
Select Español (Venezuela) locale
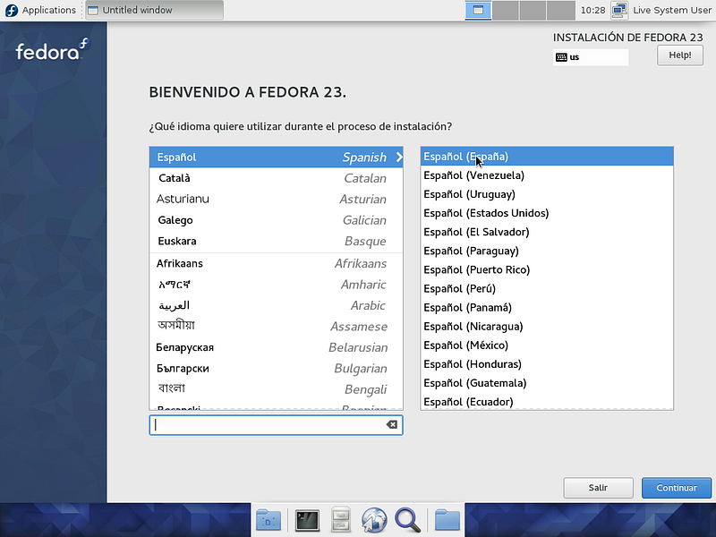547,175
